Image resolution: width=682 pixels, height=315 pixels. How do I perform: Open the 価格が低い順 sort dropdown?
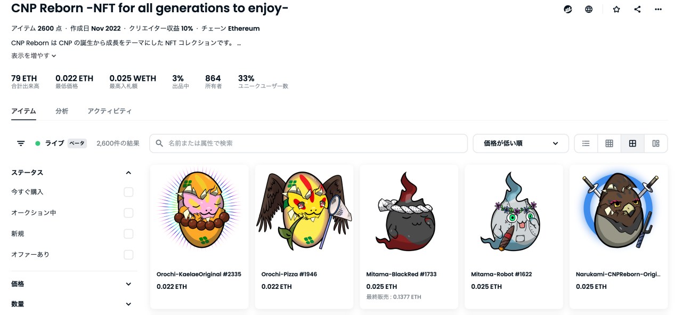[521, 143]
